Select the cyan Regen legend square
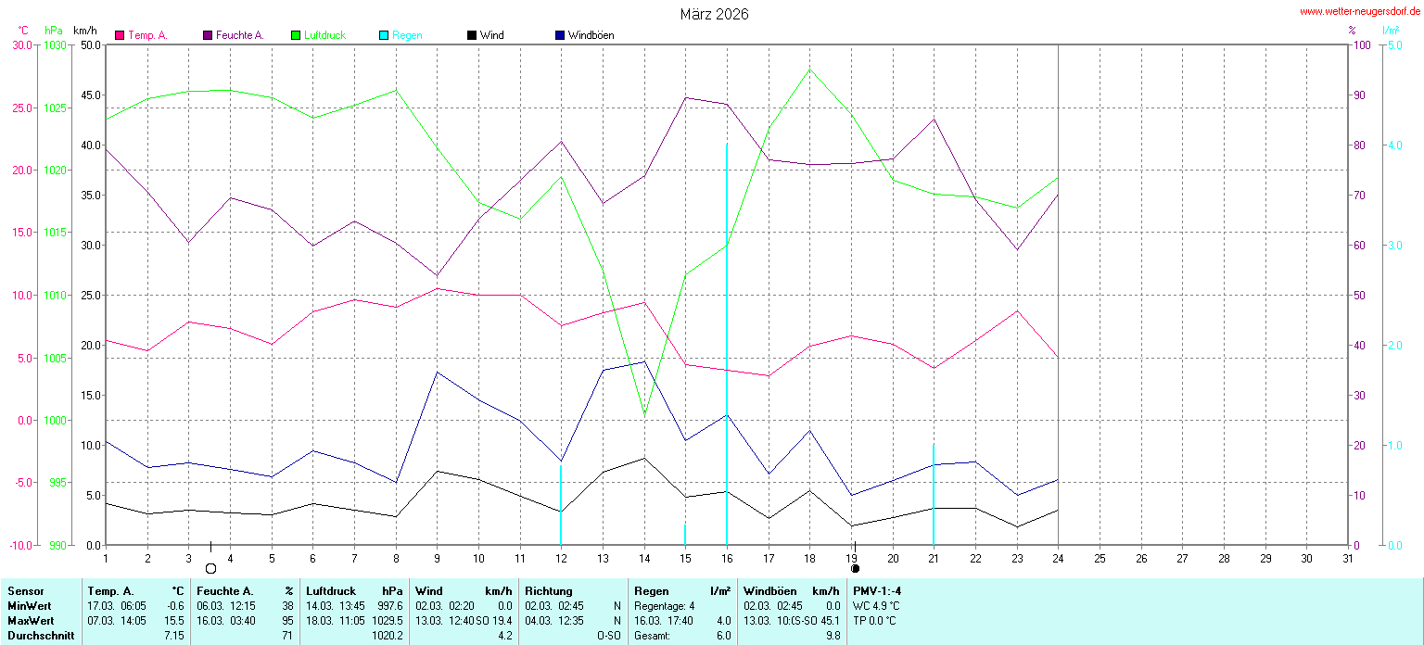This screenshot has height=645, width=1424. pos(384,35)
